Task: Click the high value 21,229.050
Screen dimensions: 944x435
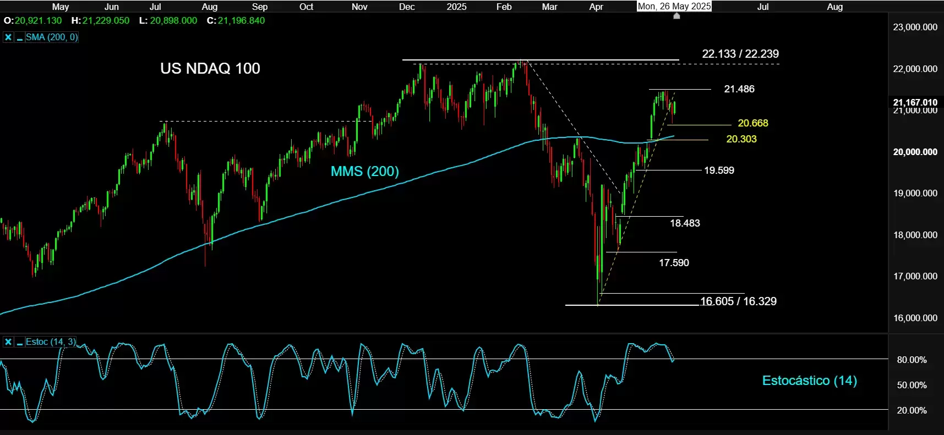Action: tap(106, 20)
